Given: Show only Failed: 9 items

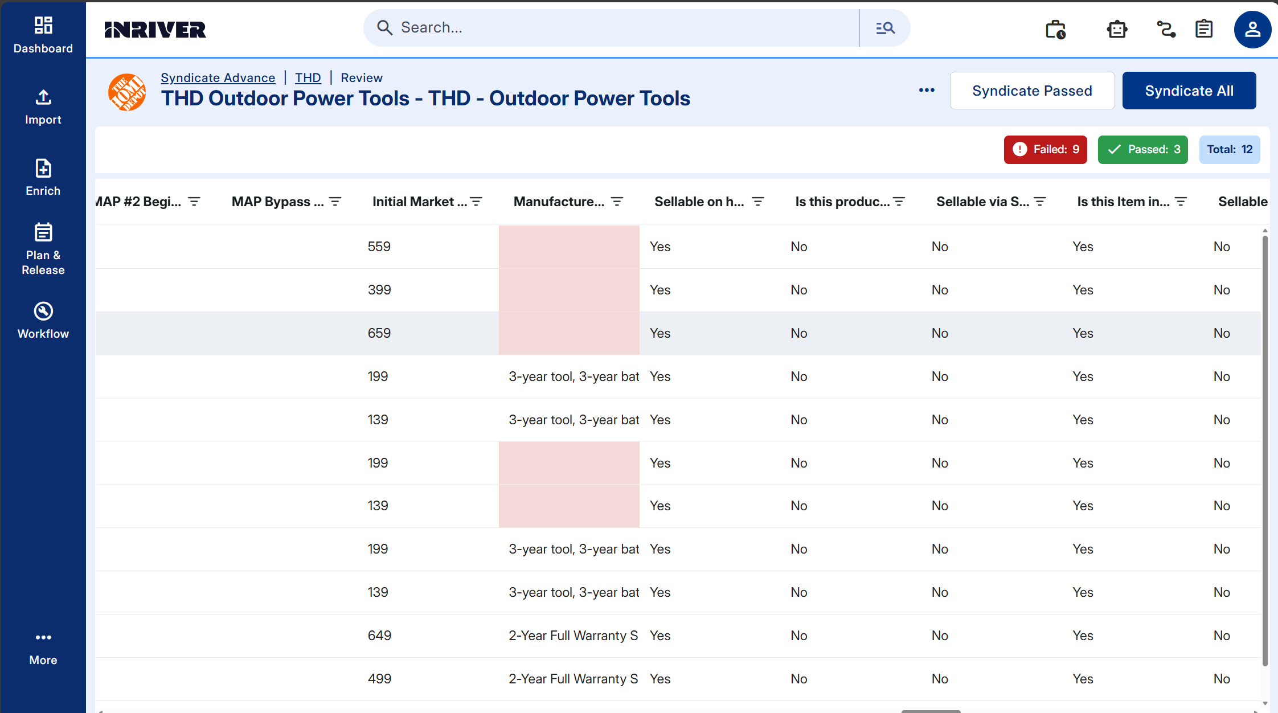Looking at the screenshot, I should (1045, 150).
